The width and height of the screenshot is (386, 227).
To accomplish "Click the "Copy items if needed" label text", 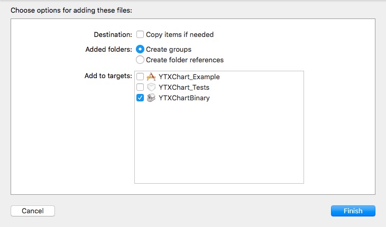I will [180, 35].
